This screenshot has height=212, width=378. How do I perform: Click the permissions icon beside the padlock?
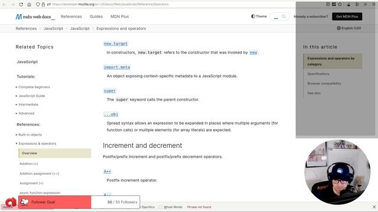pos(48,4)
